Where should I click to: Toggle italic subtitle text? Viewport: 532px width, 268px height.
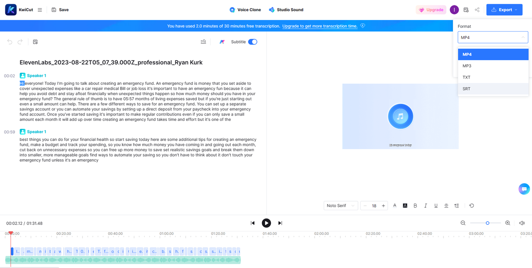pyautogui.click(x=426, y=206)
